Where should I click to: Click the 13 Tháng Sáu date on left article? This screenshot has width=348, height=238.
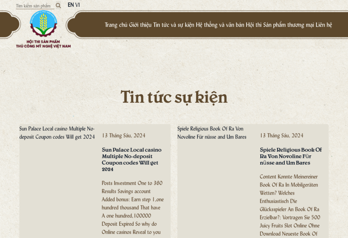click(x=123, y=135)
